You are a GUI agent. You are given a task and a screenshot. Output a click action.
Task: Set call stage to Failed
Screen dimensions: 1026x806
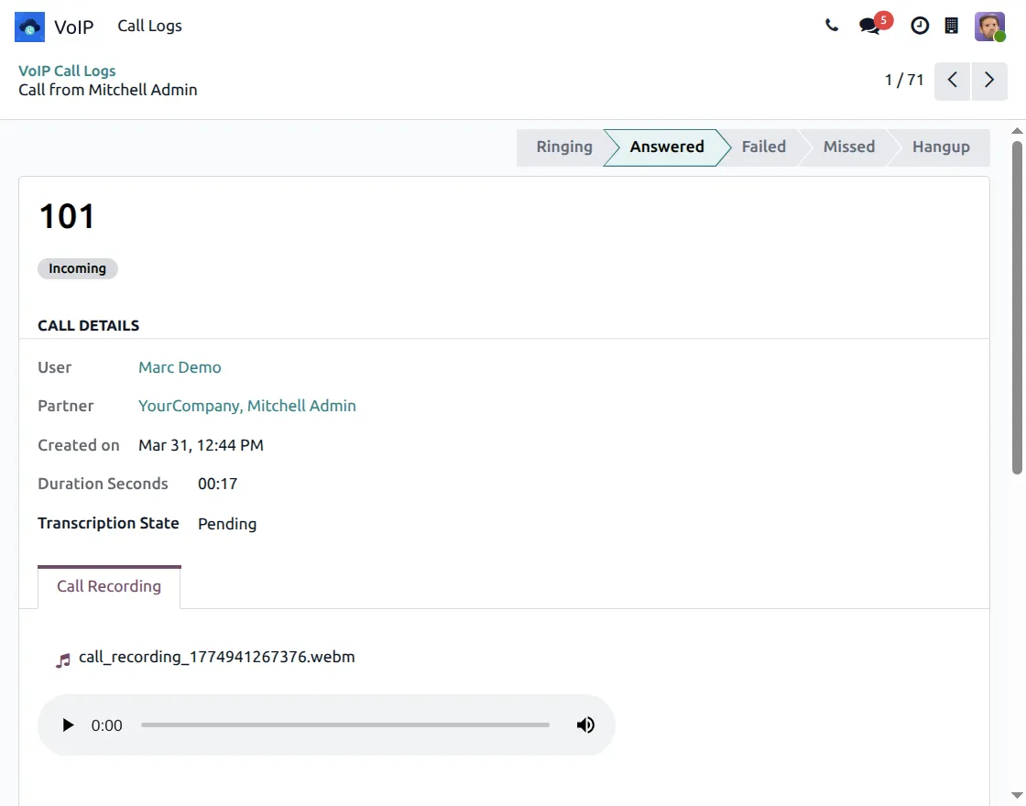763,147
